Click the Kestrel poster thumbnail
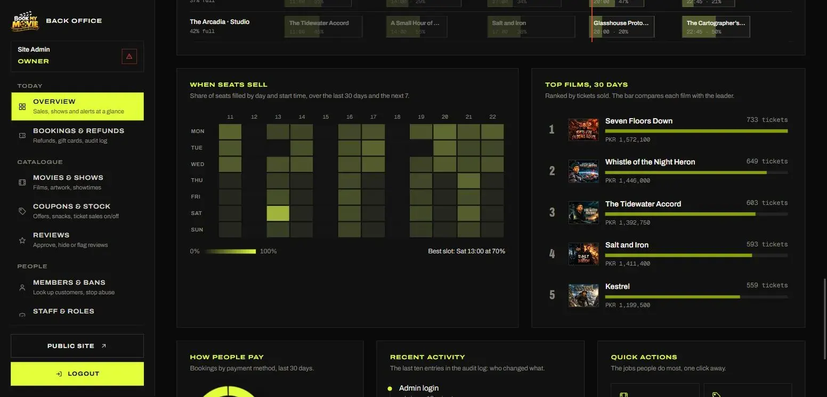Viewport: 827px width, 397px height. 583,295
